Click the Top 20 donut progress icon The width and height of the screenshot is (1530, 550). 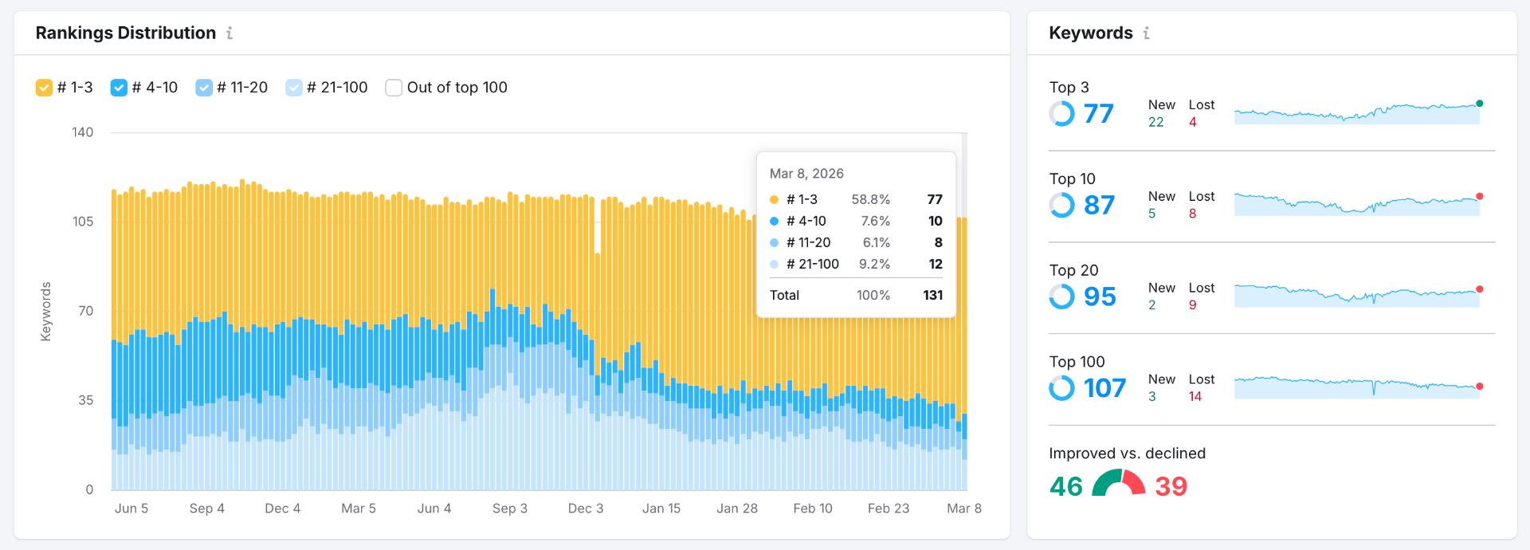[x=1061, y=297]
